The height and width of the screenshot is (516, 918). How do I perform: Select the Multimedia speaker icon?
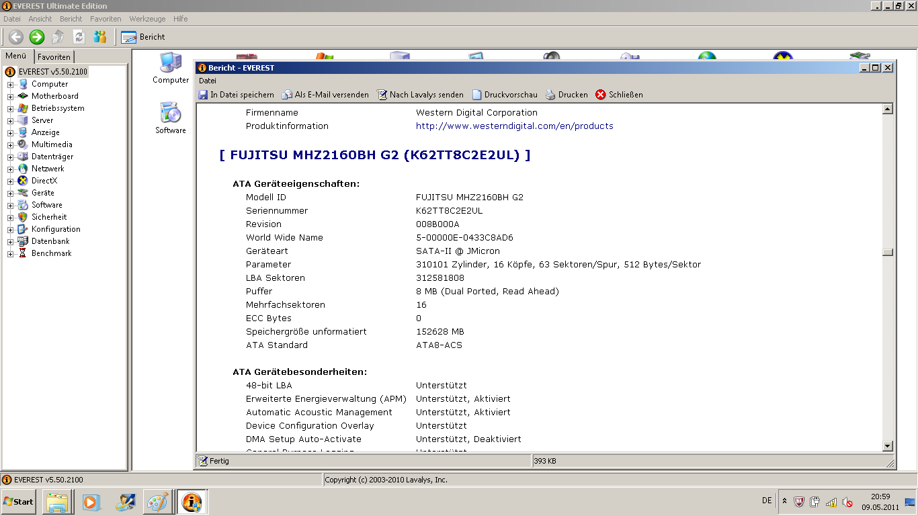click(x=24, y=144)
